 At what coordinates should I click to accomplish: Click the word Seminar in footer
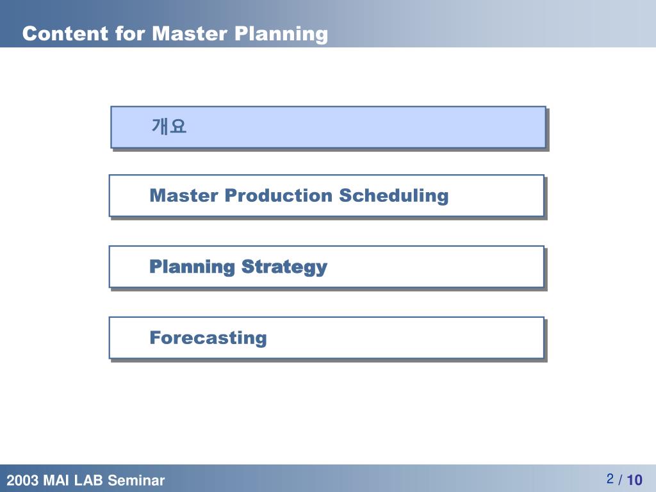tap(136, 480)
